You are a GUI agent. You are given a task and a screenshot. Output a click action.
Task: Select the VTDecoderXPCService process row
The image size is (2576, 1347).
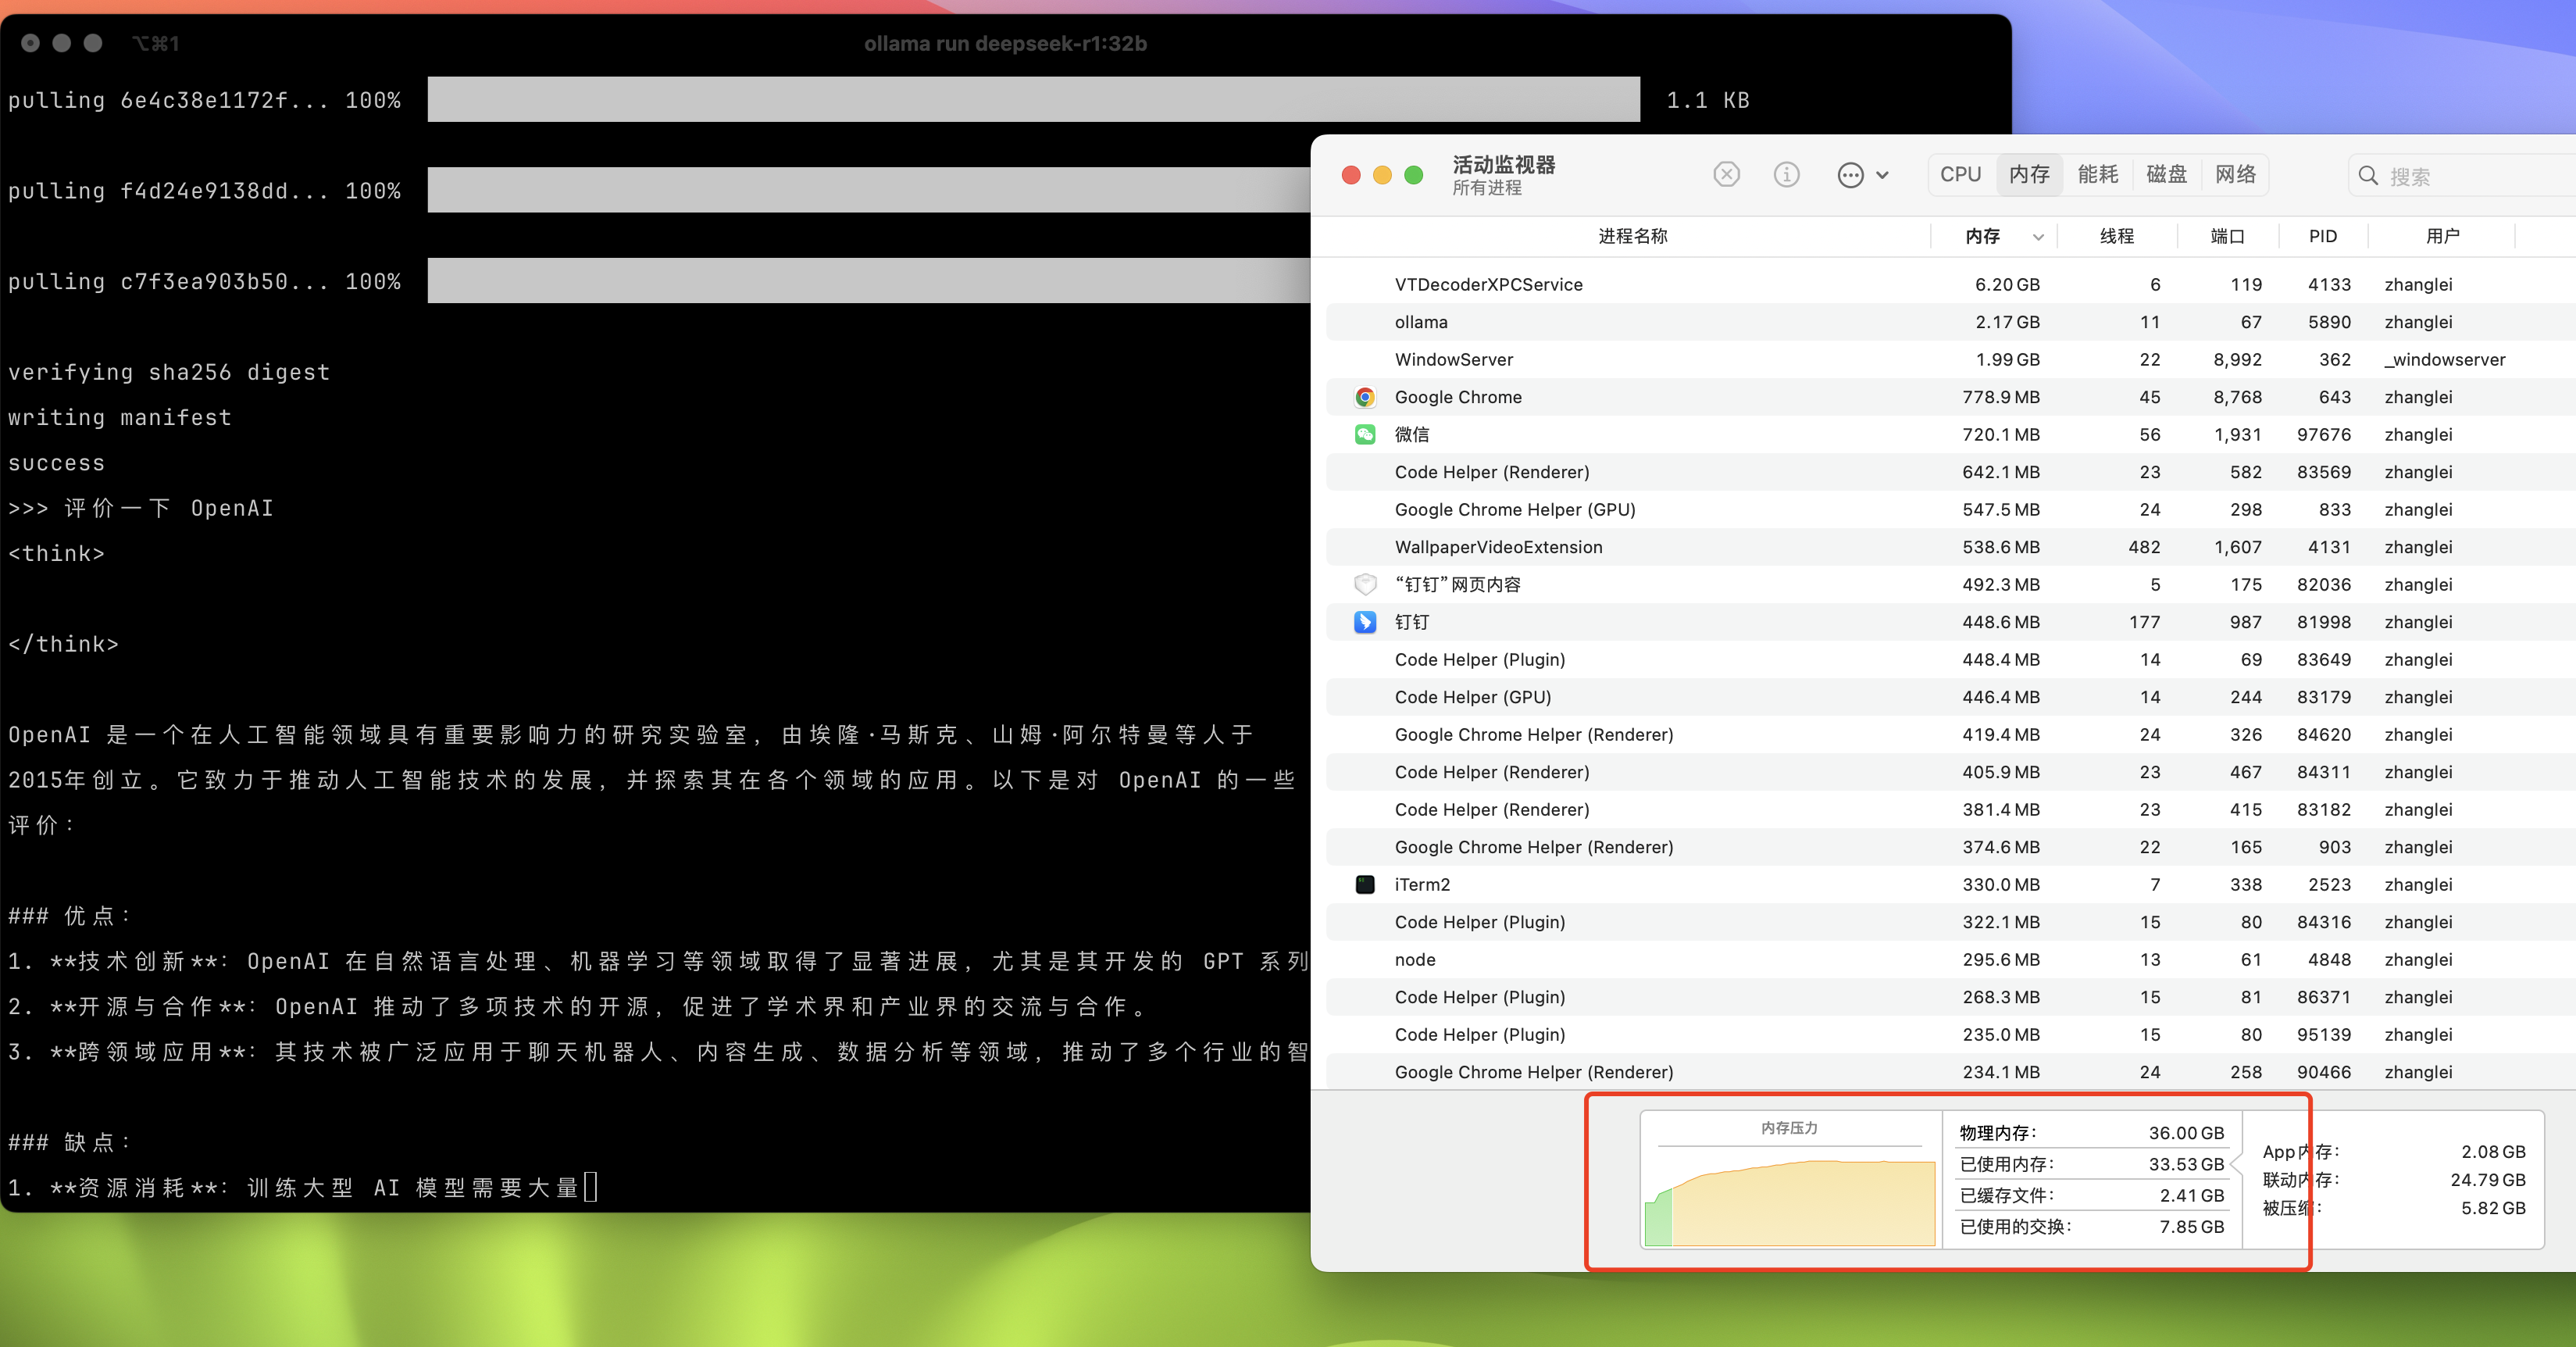(x=1950, y=284)
